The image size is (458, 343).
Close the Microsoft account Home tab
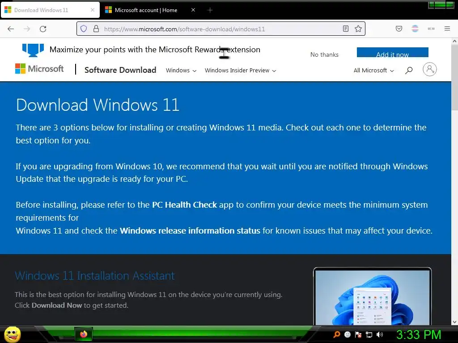click(x=193, y=10)
